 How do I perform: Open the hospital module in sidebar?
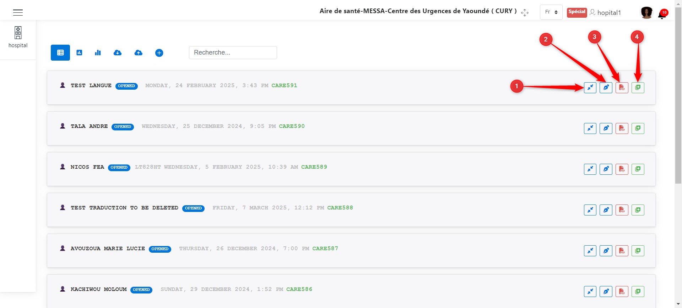[x=18, y=37]
